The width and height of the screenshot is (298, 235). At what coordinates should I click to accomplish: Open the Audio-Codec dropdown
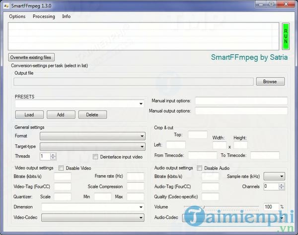coord(233,218)
